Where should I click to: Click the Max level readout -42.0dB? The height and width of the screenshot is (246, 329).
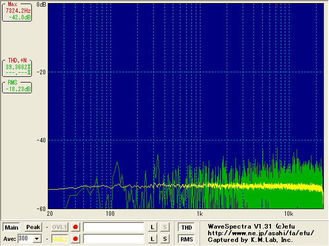click(x=20, y=17)
